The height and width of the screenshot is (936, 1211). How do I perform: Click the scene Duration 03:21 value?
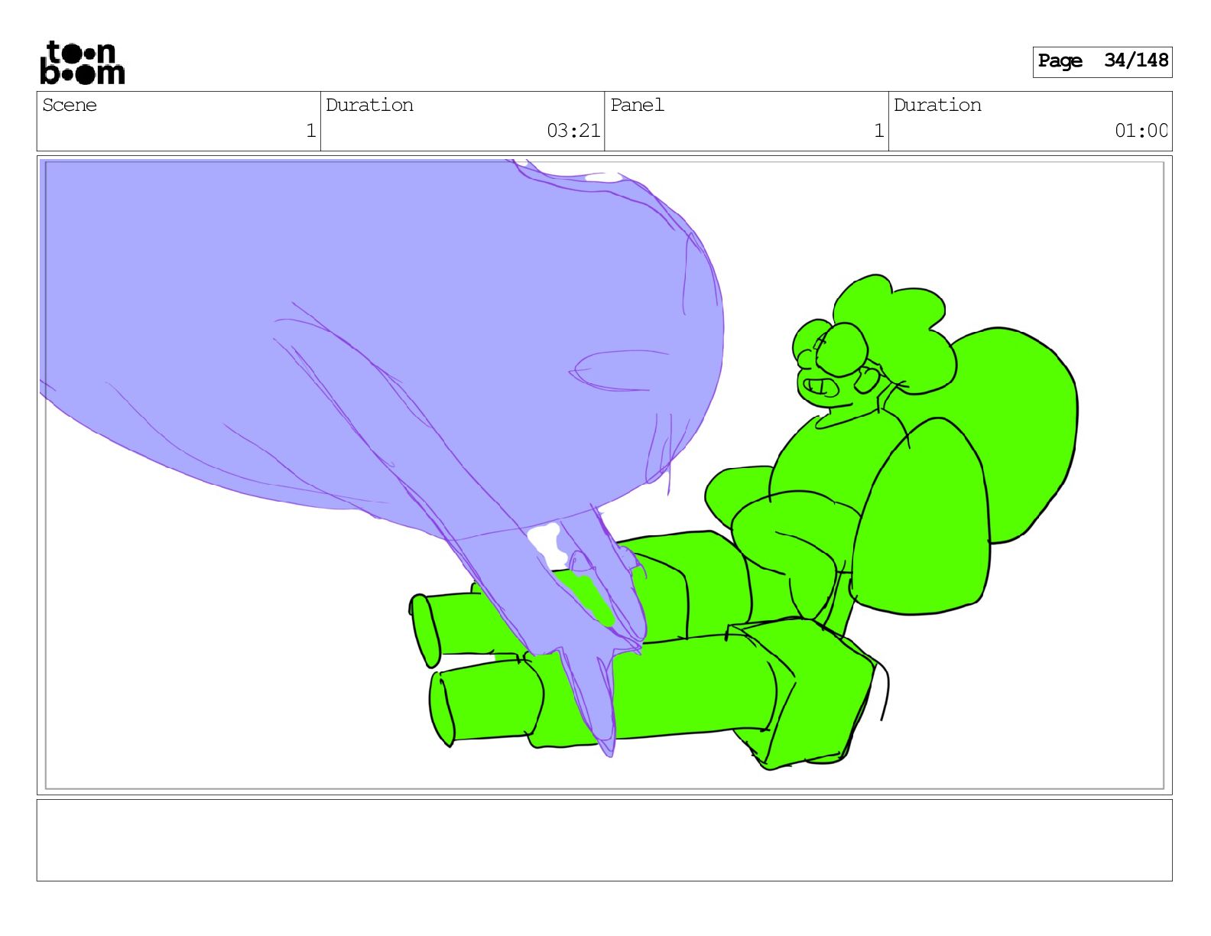[573, 131]
